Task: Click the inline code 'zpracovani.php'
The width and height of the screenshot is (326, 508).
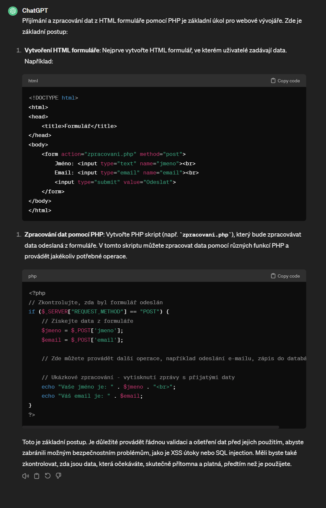Action: 205,235
